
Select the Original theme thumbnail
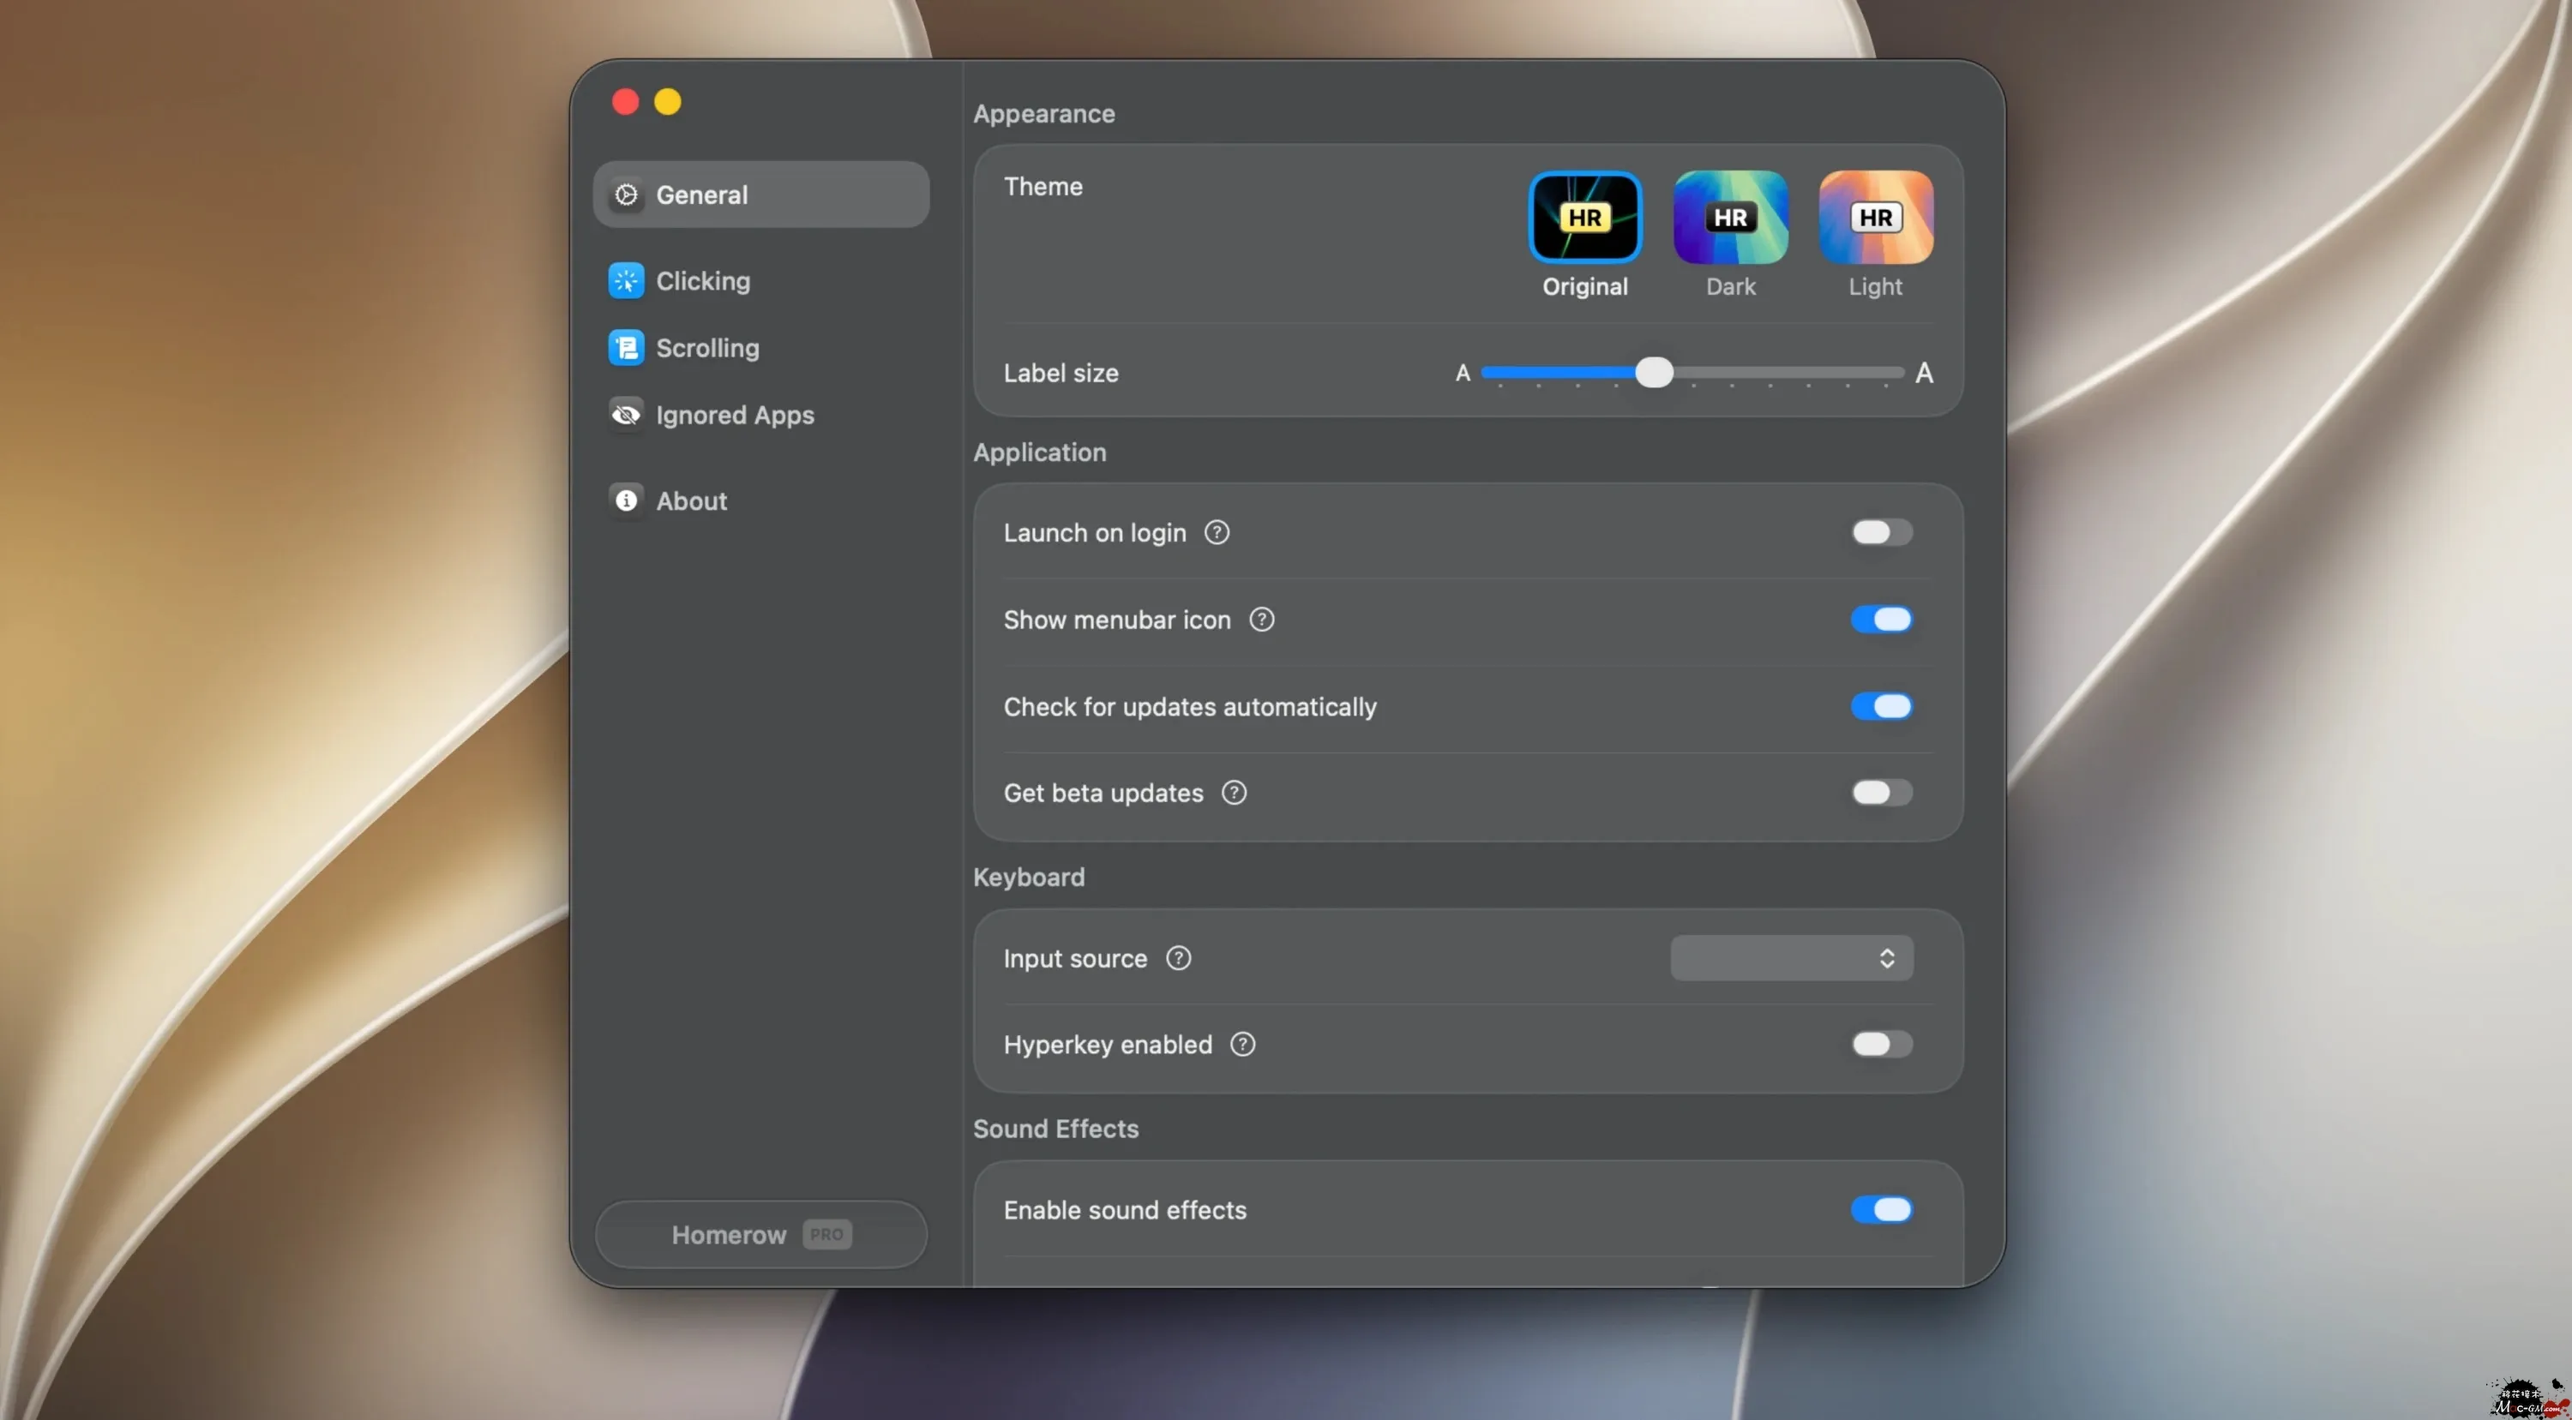(1584, 218)
